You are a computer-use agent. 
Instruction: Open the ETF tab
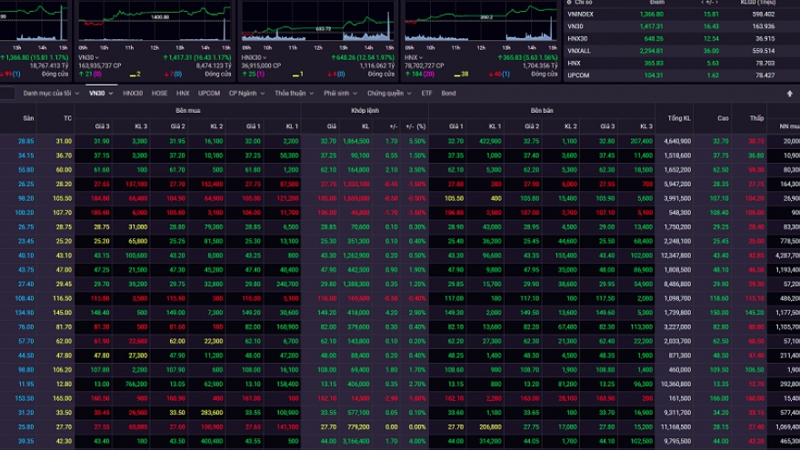pos(427,94)
